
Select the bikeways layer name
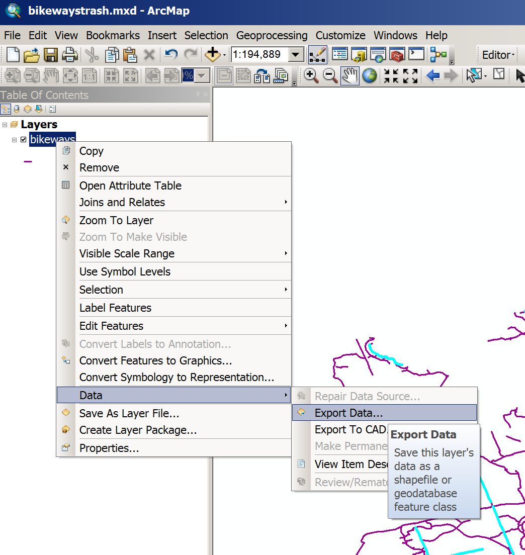52,139
